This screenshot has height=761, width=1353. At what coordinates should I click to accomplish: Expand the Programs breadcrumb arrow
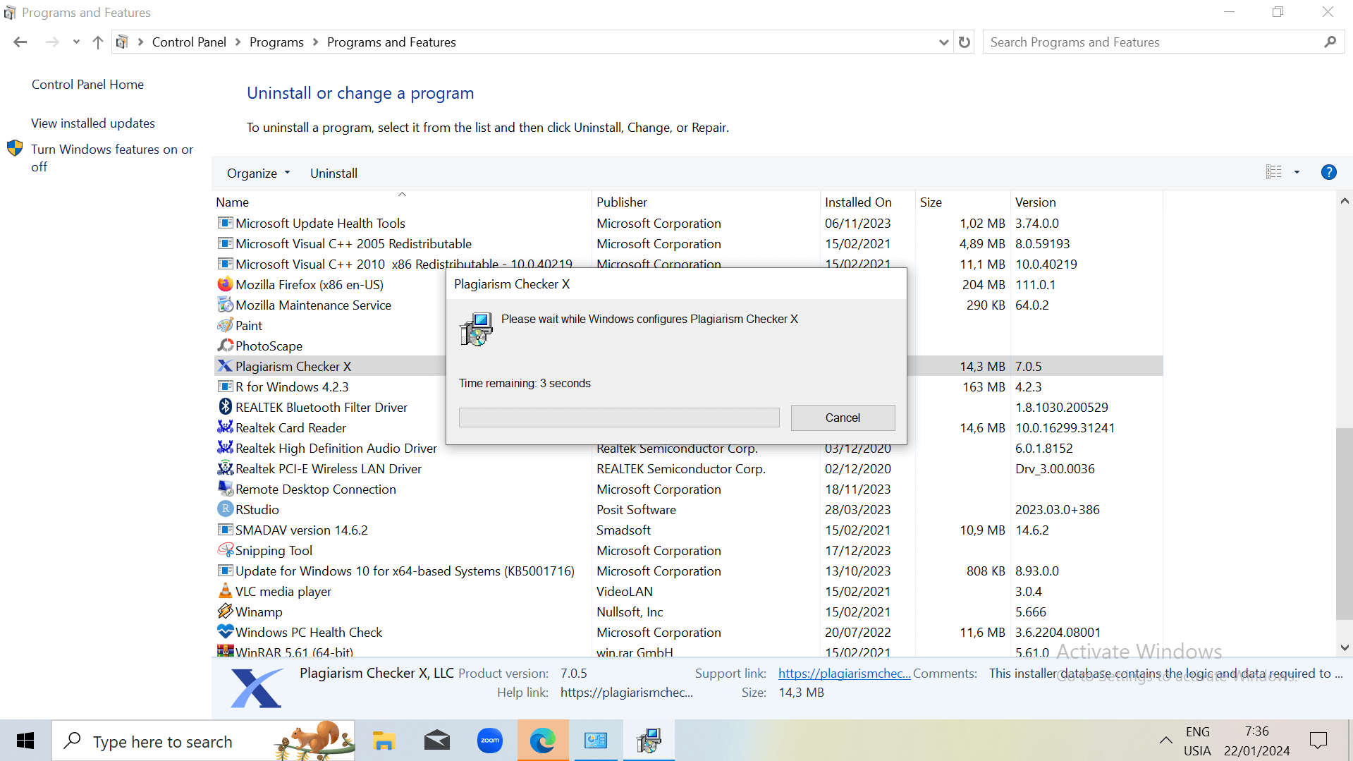click(315, 42)
